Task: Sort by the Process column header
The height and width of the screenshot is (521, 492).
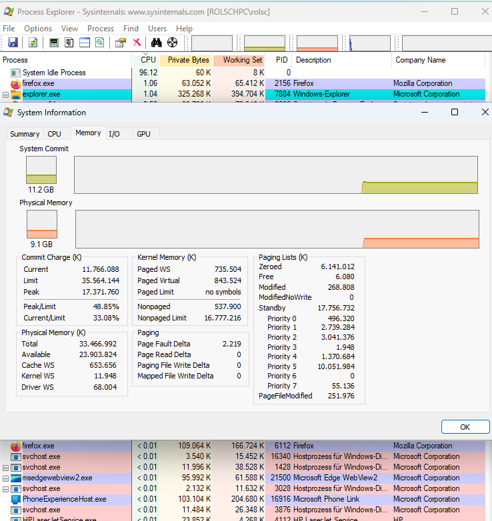Action: coord(66,60)
